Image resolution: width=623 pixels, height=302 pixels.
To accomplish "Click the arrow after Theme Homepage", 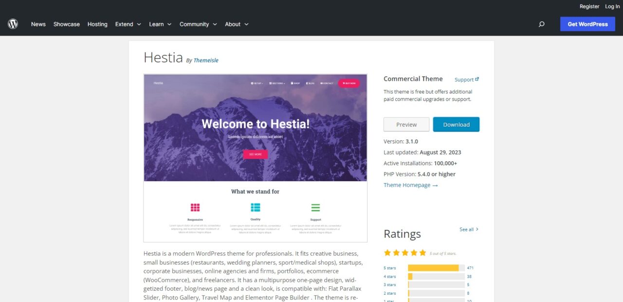I will (435, 185).
